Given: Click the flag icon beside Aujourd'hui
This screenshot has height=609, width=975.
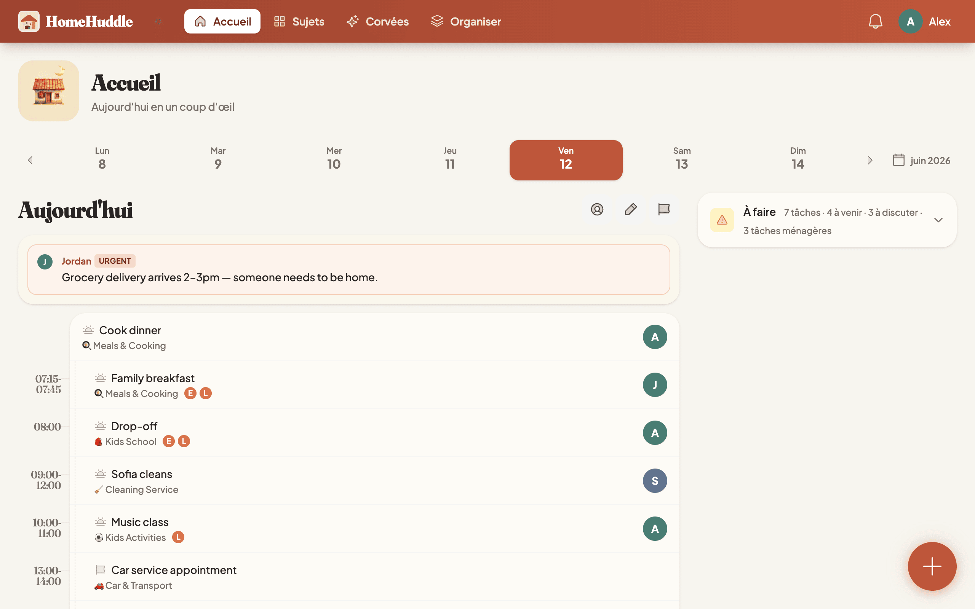Looking at the screenshot, I should [664, 209].
